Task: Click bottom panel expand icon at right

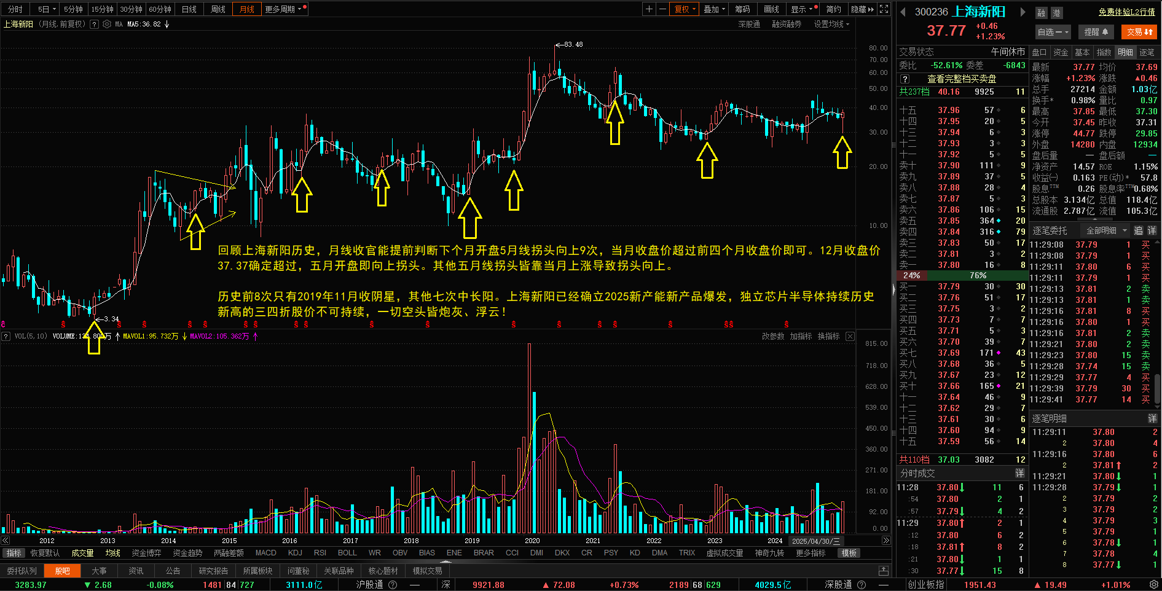Action: click(x=884, y=571)
